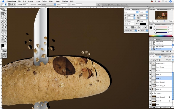The height and width of the screenshot is (109, 174).
Task: Switch to the Channels tab
Action: (x=158, y=55)
